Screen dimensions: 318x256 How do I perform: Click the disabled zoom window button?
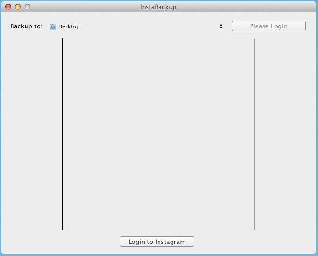(27, 7)
